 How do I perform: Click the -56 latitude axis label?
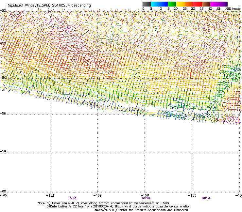[x=3, y=114]
